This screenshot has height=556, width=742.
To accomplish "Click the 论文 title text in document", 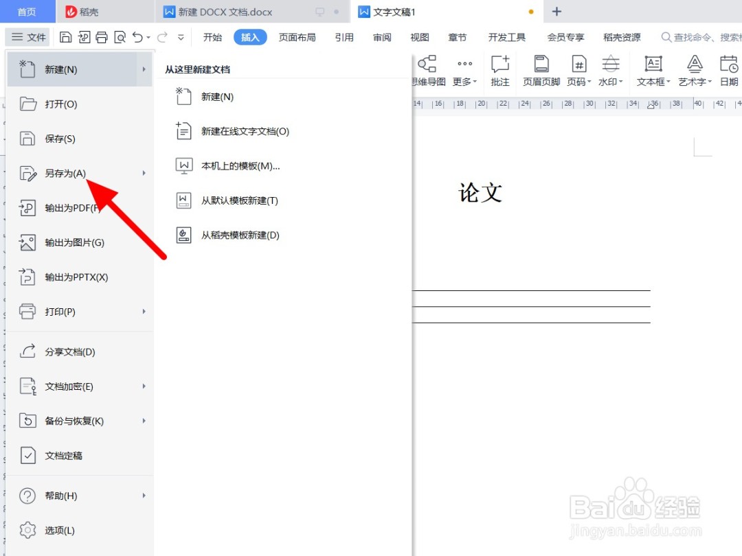I will coord(480,193).
